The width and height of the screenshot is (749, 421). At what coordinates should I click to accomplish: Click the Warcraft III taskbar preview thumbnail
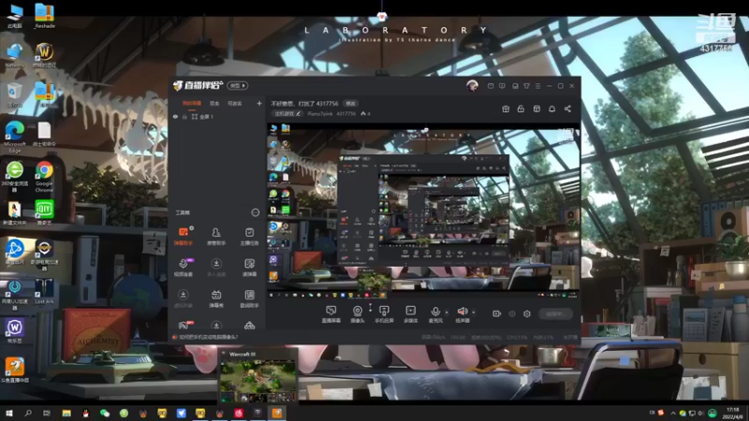[258, 376]
